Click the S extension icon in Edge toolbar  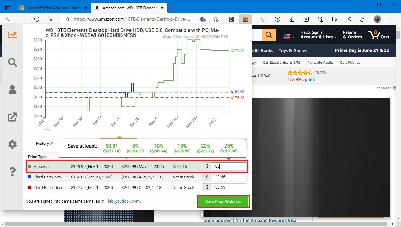[231, 19]
